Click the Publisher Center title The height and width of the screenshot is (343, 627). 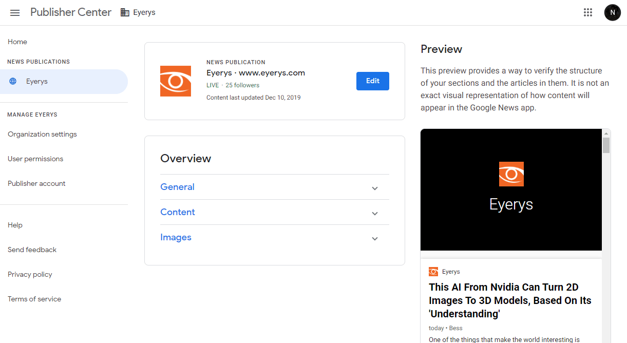(x=71, y=12)
